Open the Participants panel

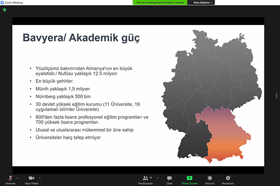point(145,180)
